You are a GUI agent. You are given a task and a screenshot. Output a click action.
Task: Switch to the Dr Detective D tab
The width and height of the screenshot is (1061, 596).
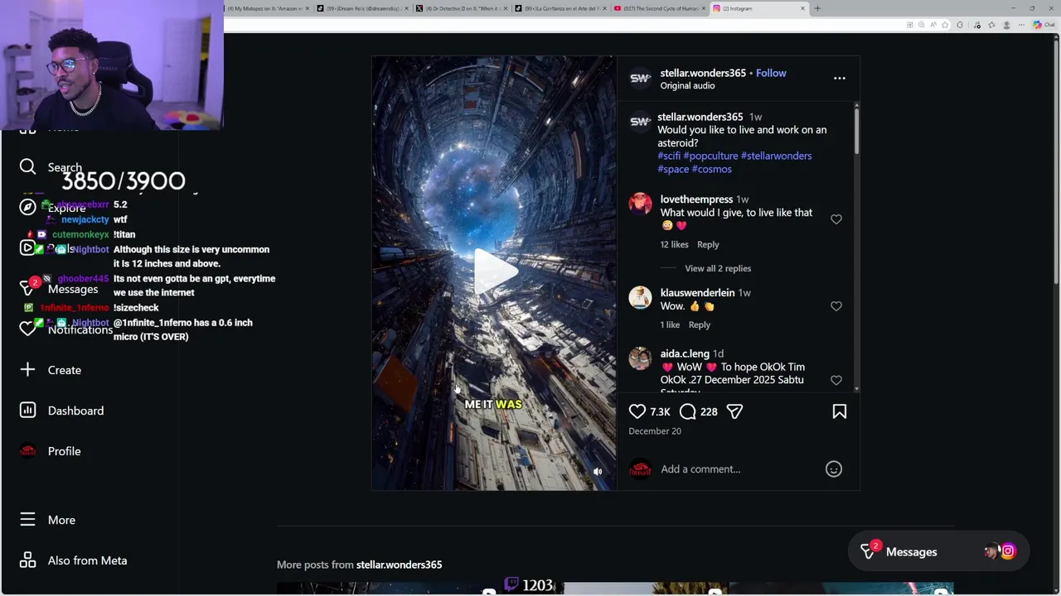(x=461, y=8)
